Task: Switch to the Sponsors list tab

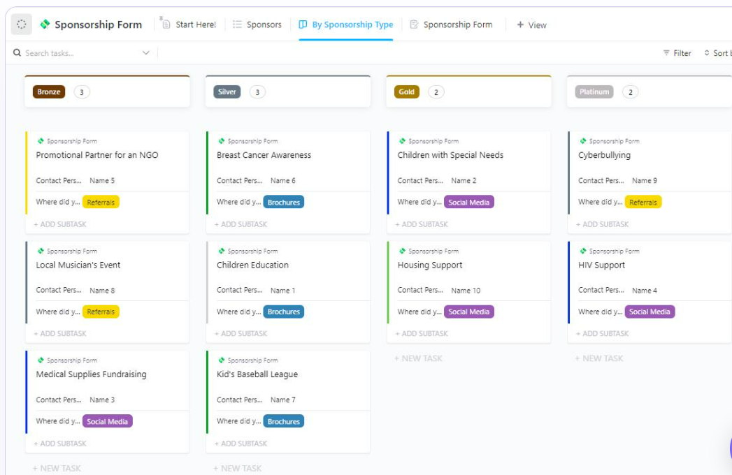Action: [x=257, y=24]
